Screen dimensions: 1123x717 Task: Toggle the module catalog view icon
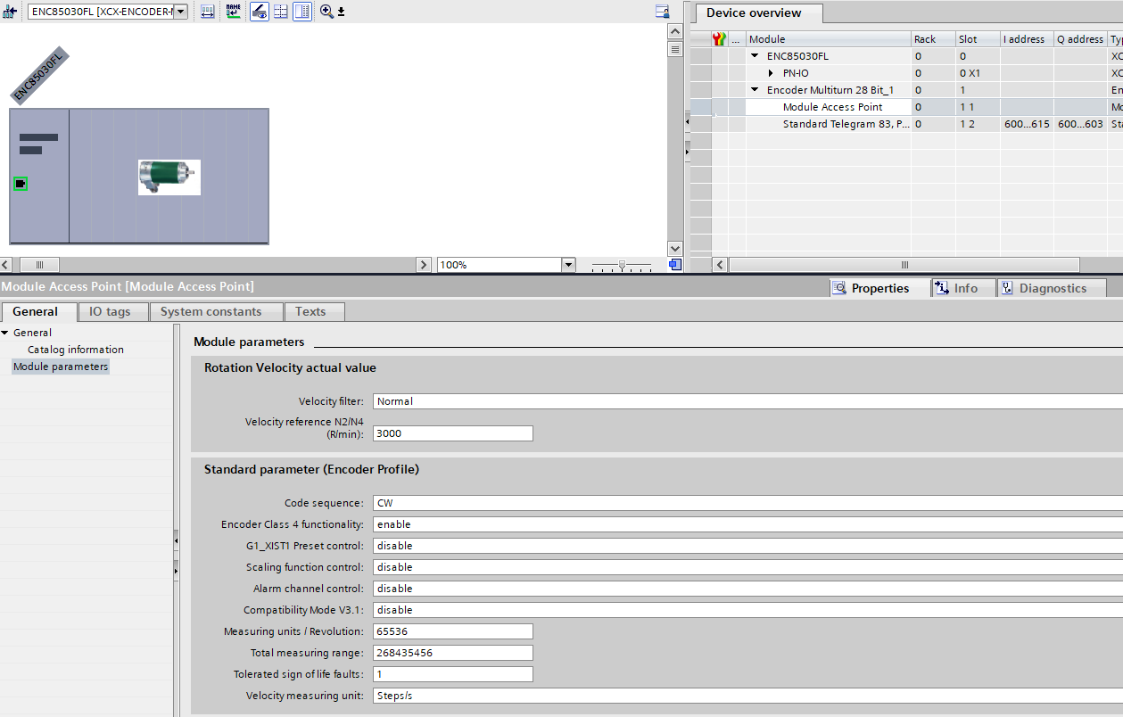[x=260, y=12]
